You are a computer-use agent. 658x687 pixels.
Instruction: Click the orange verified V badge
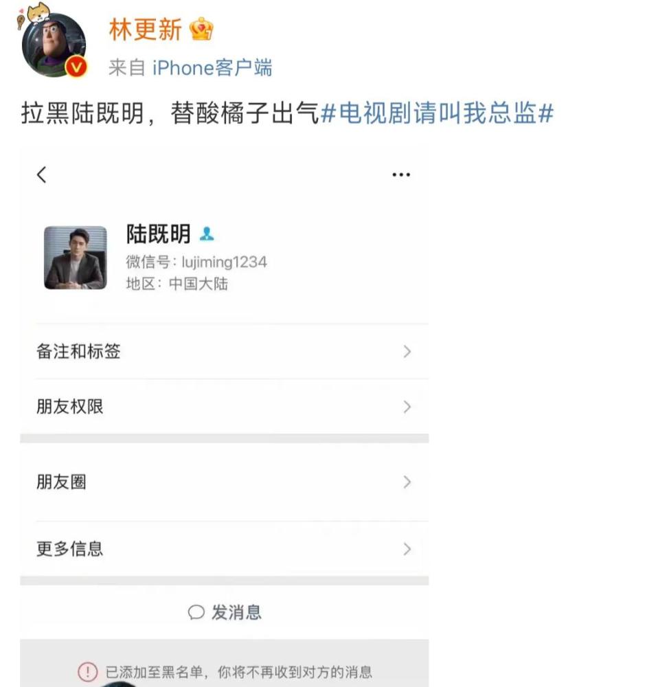[77, 67]
